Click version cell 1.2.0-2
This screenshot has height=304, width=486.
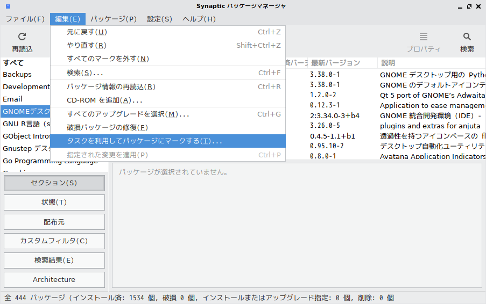[323, 95]
